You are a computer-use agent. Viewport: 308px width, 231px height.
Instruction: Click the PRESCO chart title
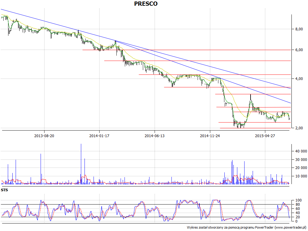point(146,4)
